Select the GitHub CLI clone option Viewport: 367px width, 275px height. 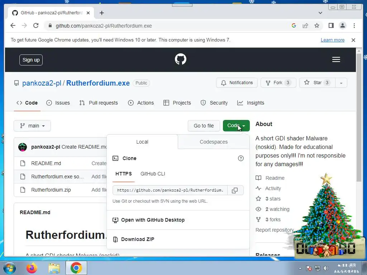[153, 174]
